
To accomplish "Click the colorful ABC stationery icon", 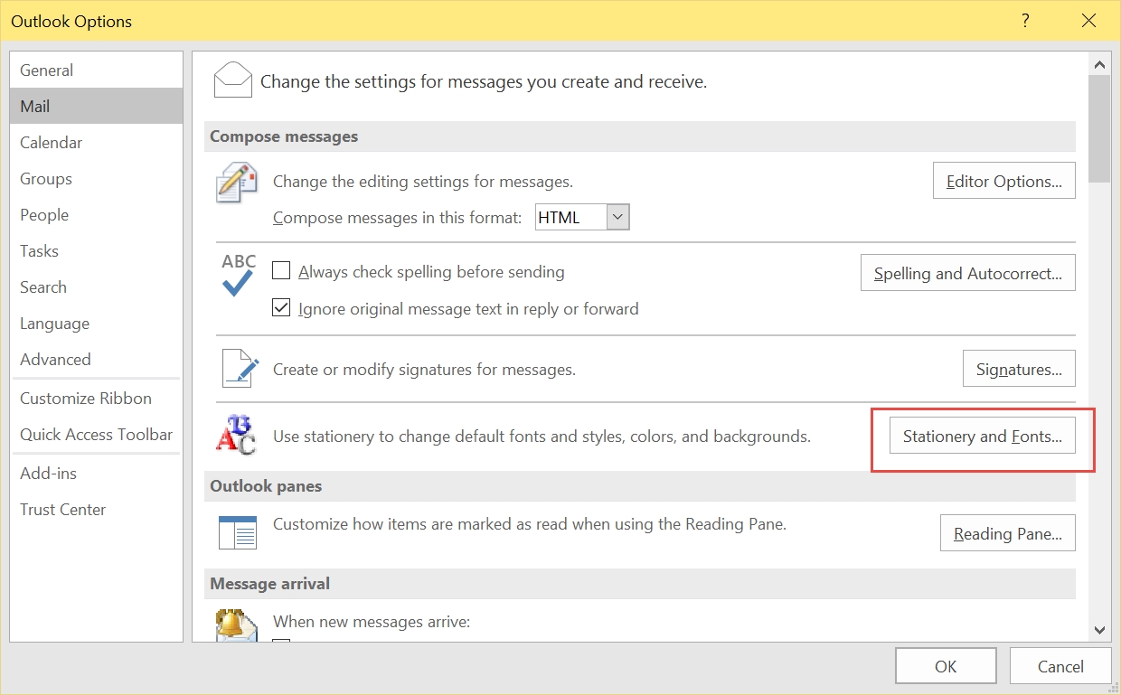I will click(x=237, y=435).
